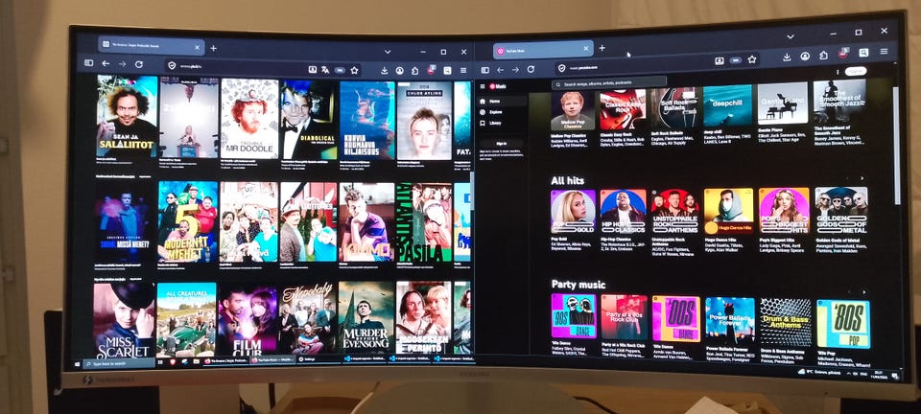Viewport: 921px width, 414px height.
Task: Focus the Search songs, albums, artists field
Action: click(x=608, y=84)
